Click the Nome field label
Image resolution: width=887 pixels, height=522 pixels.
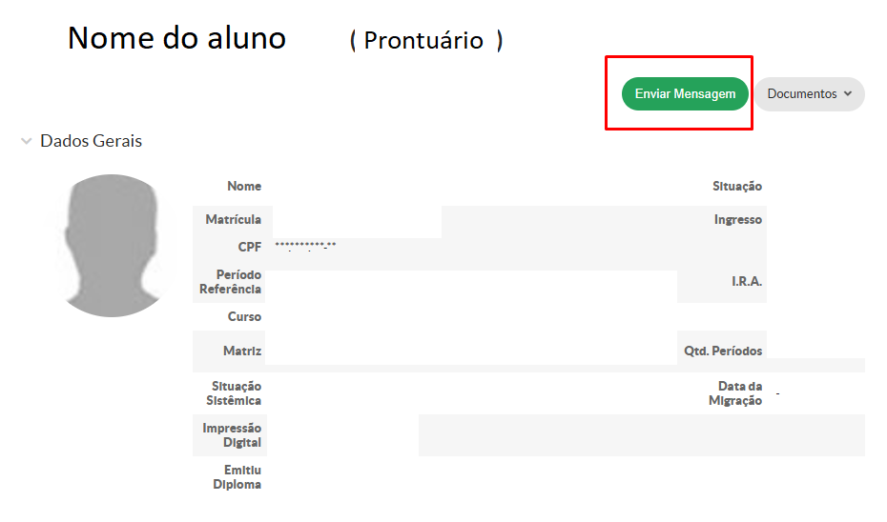[x=244, y=187]
